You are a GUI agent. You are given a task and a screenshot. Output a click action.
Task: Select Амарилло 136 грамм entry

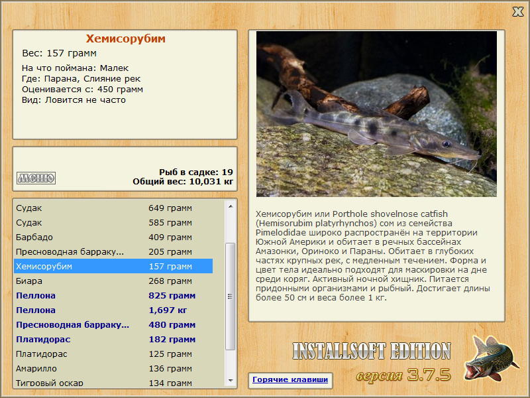pyautogui.click(x=113, y=369)
